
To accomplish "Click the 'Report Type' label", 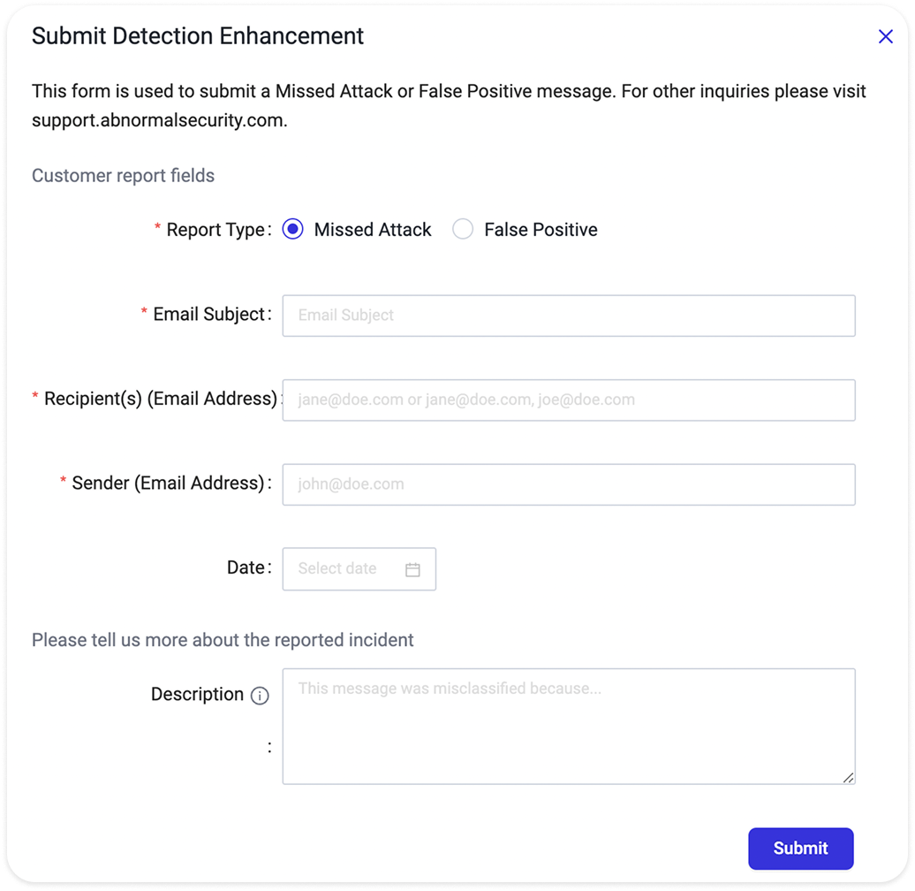I will coord(216,230).
